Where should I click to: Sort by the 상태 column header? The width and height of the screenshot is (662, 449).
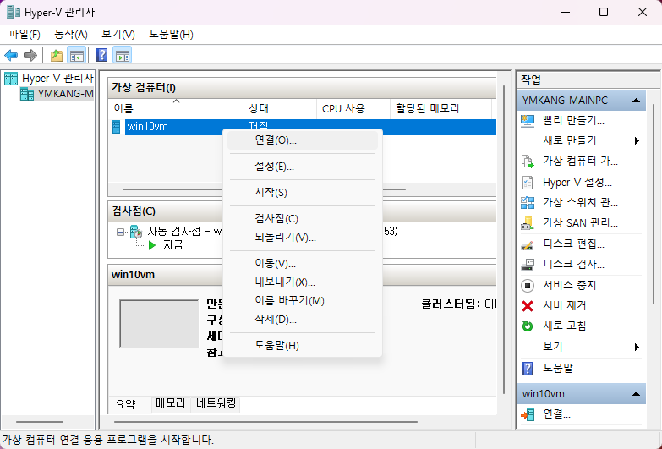click(280, 108)
